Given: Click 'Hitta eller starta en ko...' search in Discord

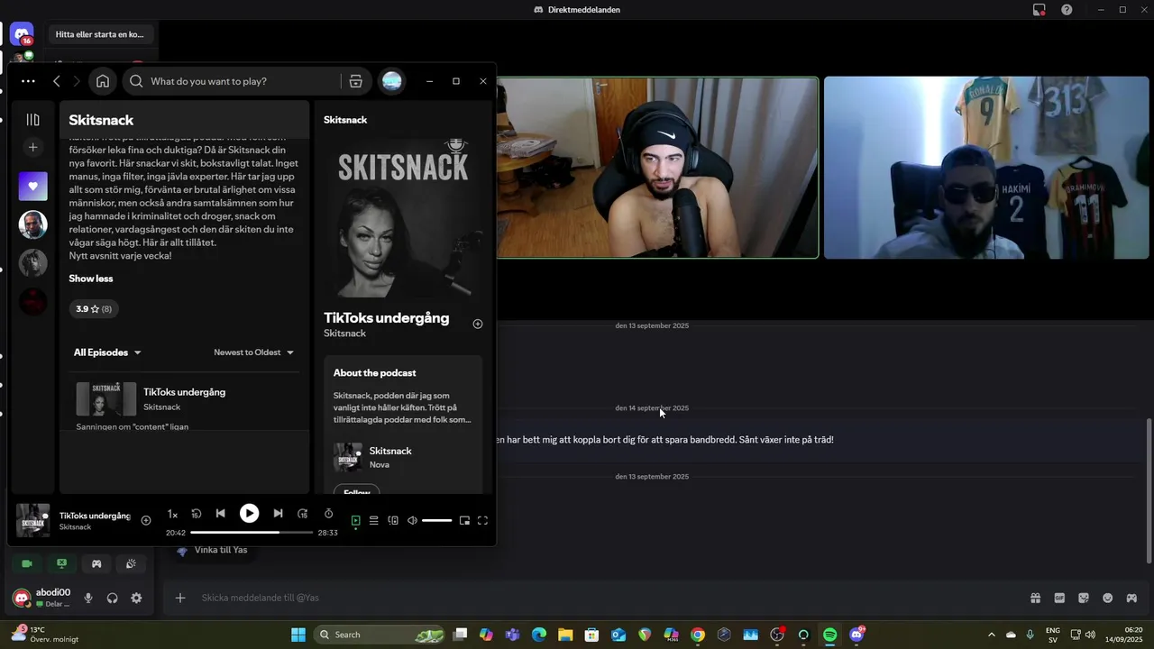Looking at the screenshot, I should tap(100, 34).
